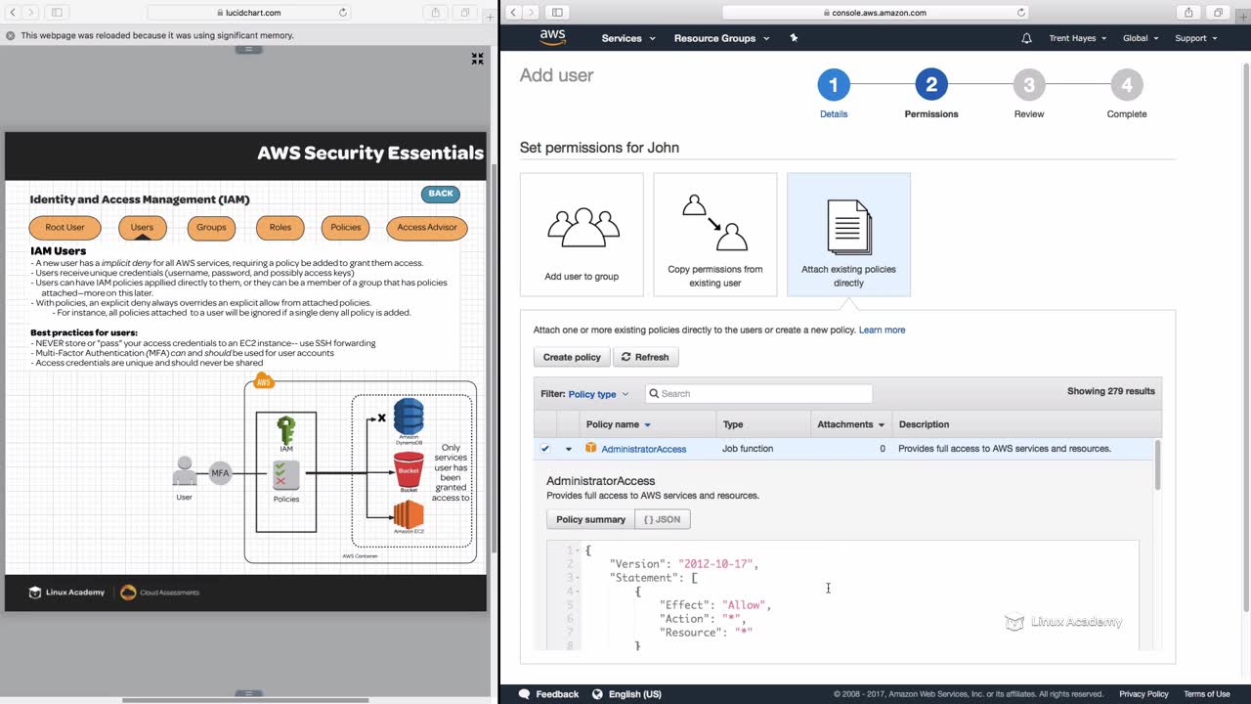Switch to the Policy summary tab
Image resolution: width=1251 pixels, height=704 pixels.
click(590, 519)
